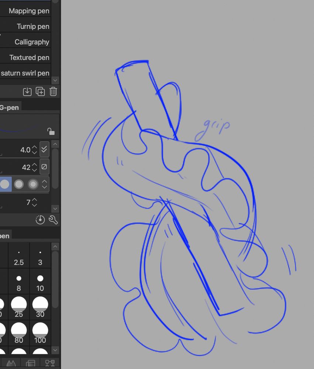This screenshot has height=369, width=314.
Task: Choose brush size preset 25
Action: [19, 307]
